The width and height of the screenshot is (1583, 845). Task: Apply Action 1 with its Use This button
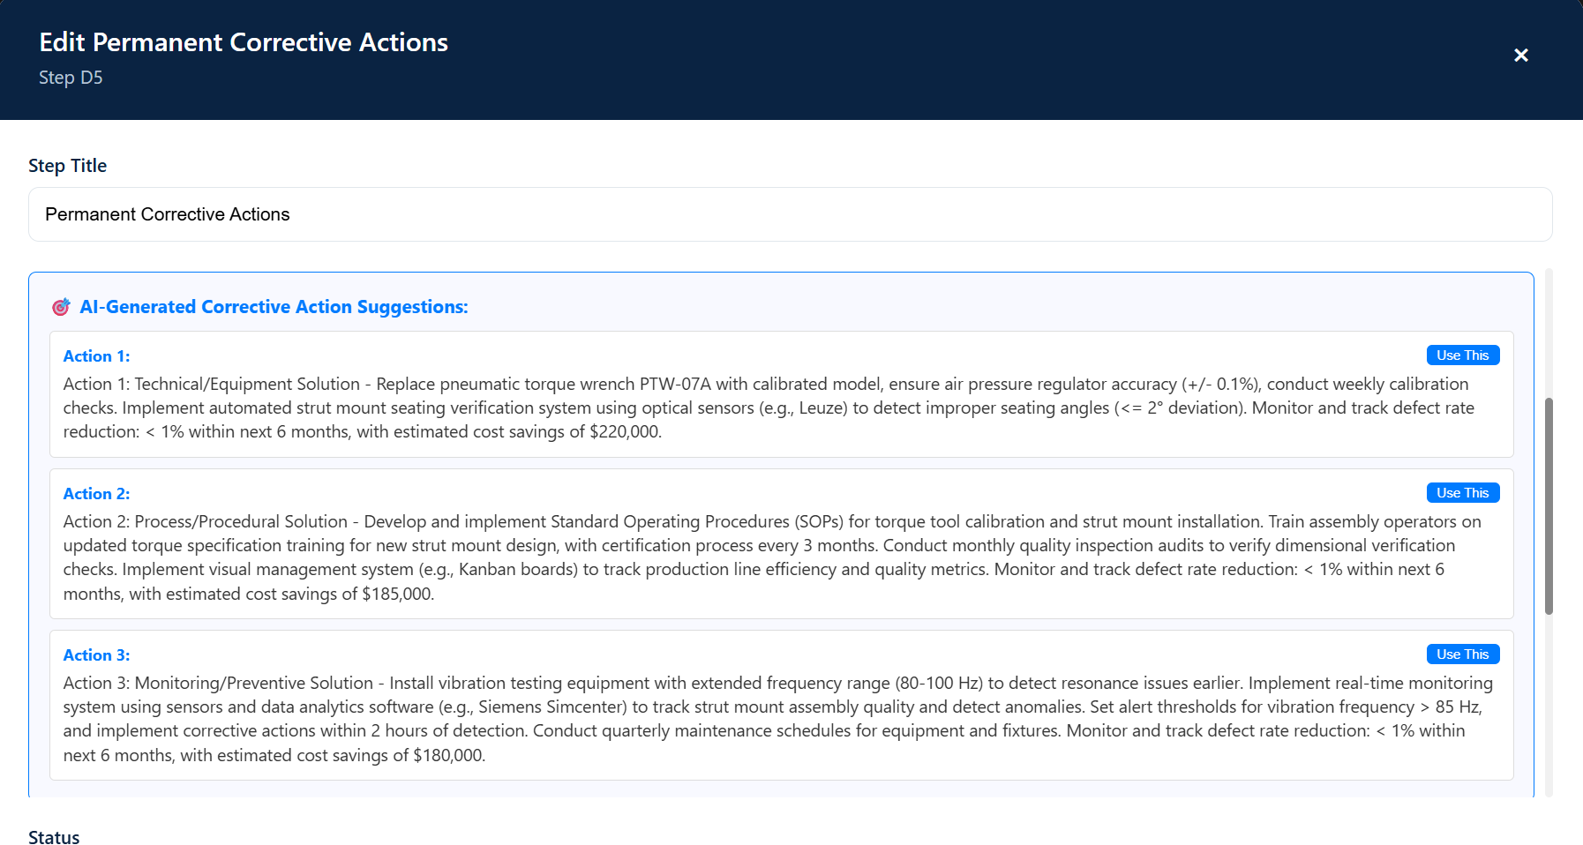[x=1462, y=355]
